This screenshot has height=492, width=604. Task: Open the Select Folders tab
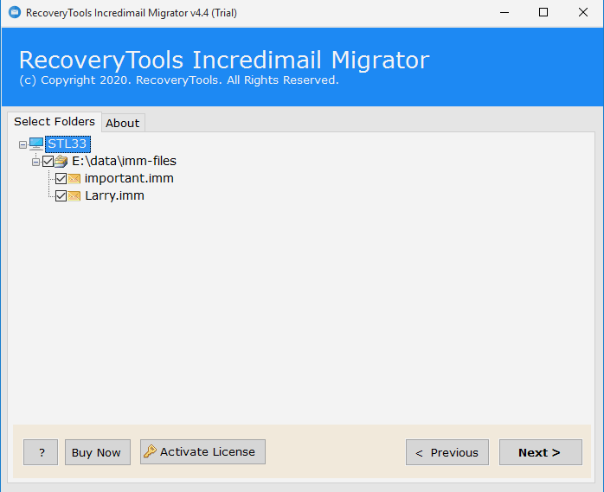(x=55, y=122)
